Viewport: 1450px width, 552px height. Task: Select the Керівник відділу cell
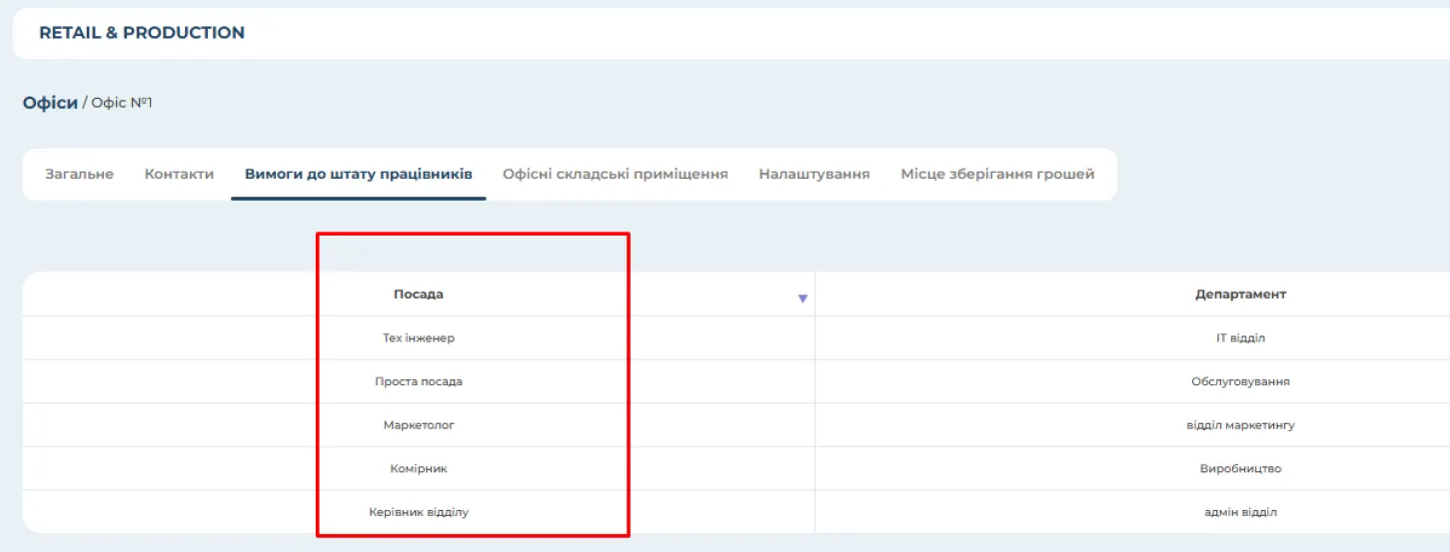419,512
